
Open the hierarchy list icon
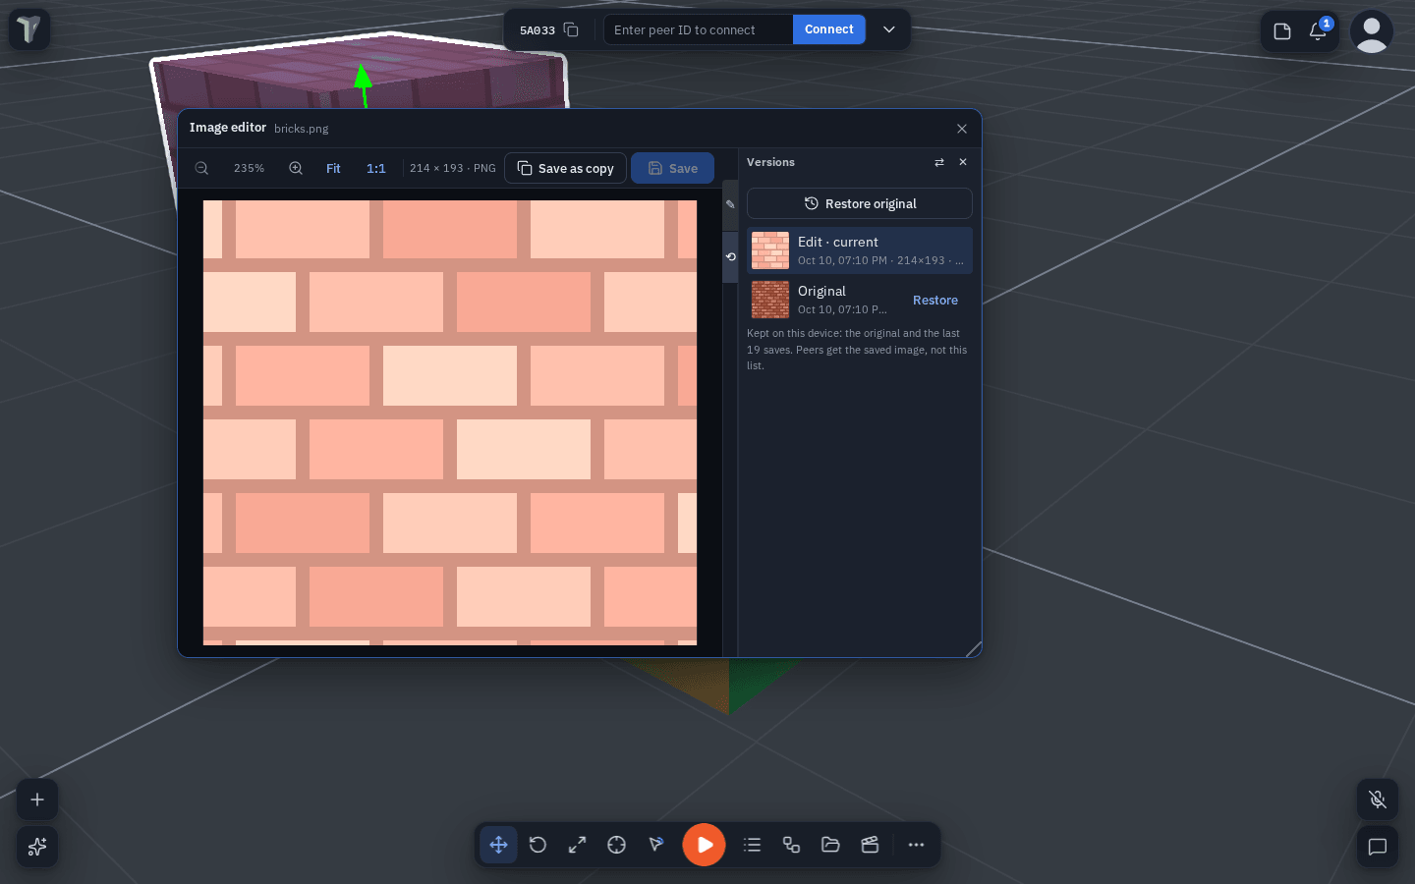[753, 845]
